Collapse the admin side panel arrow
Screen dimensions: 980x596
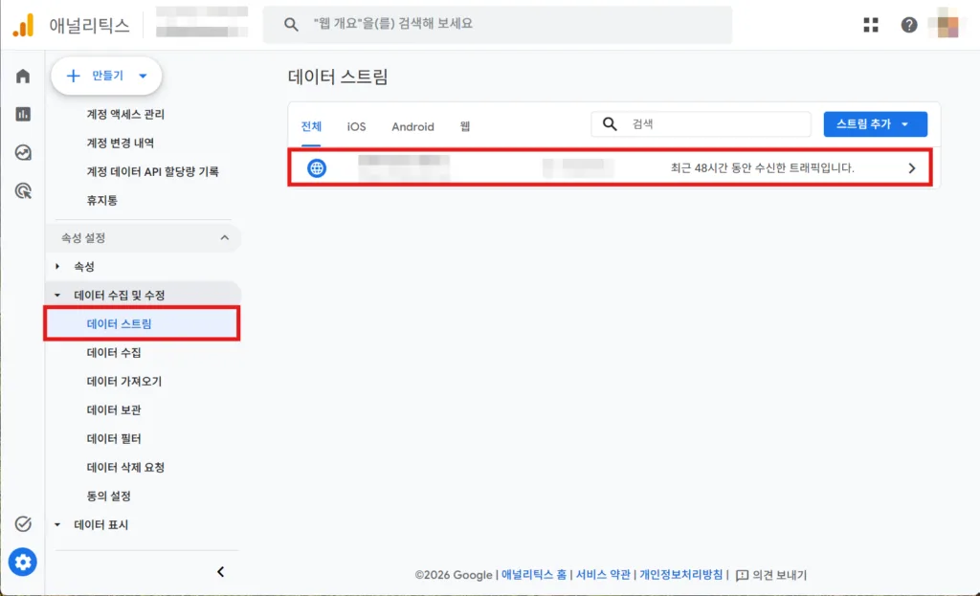point(221,572)
